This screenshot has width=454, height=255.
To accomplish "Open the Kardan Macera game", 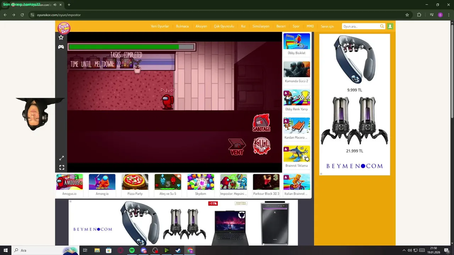I will tap(297, 129).
